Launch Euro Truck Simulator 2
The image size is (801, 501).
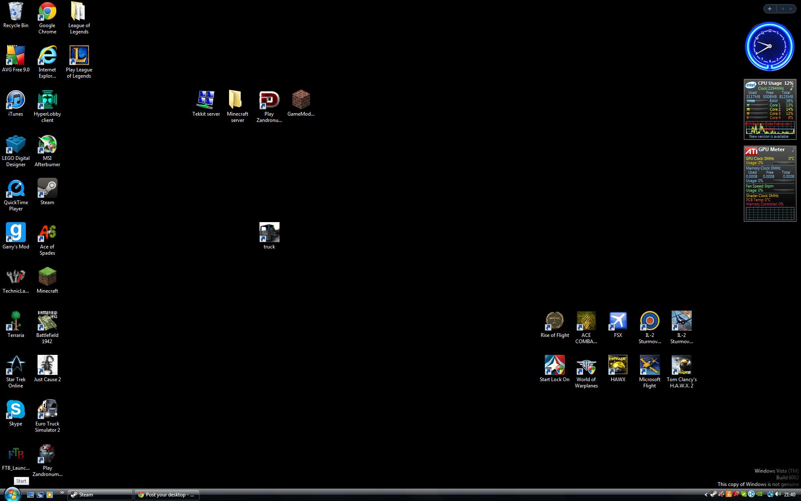47,416
